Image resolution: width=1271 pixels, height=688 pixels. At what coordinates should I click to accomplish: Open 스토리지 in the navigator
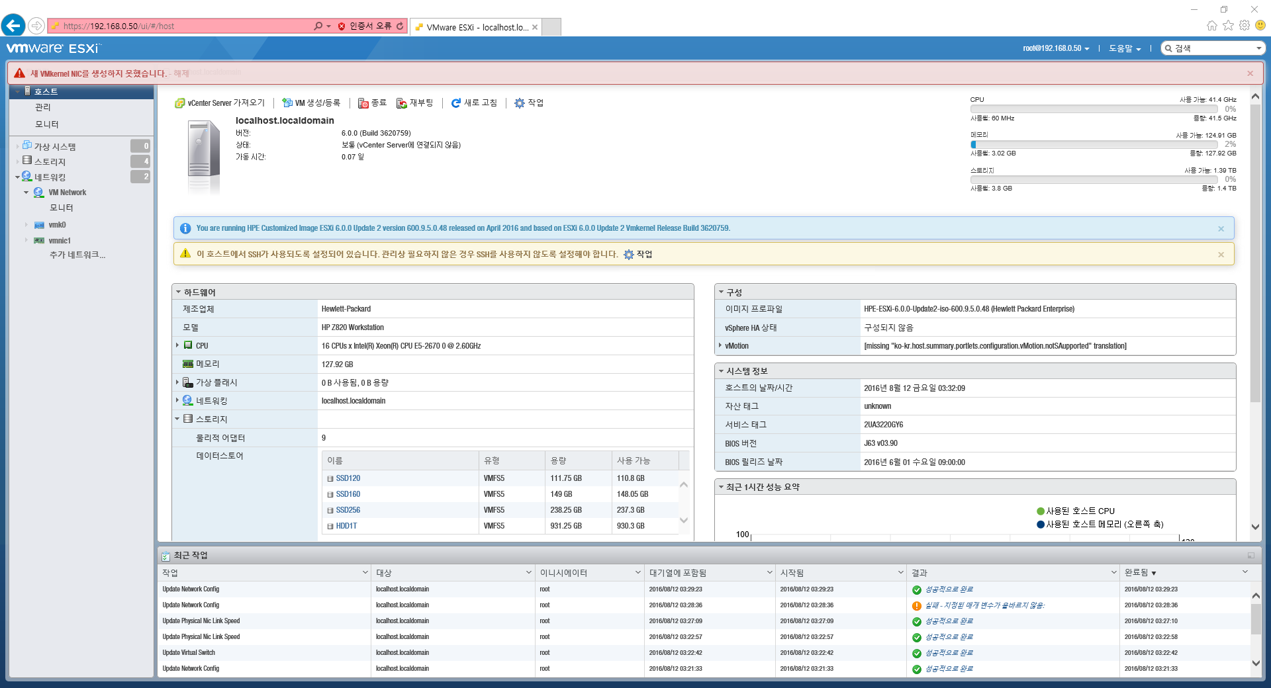[50, 161]
